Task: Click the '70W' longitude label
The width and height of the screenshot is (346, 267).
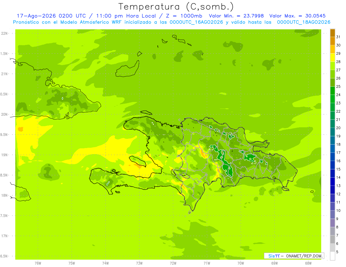Action: pyautogui.click(x=241, y=263)
